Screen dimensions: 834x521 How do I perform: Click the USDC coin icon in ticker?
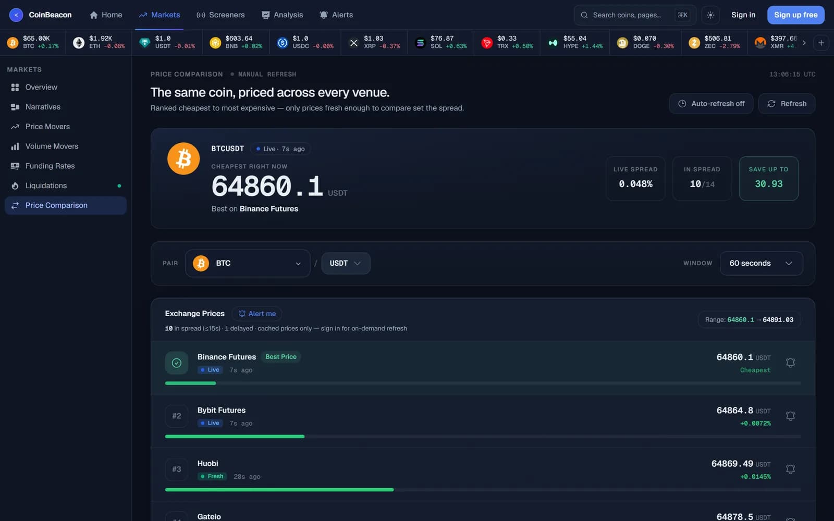283,43
